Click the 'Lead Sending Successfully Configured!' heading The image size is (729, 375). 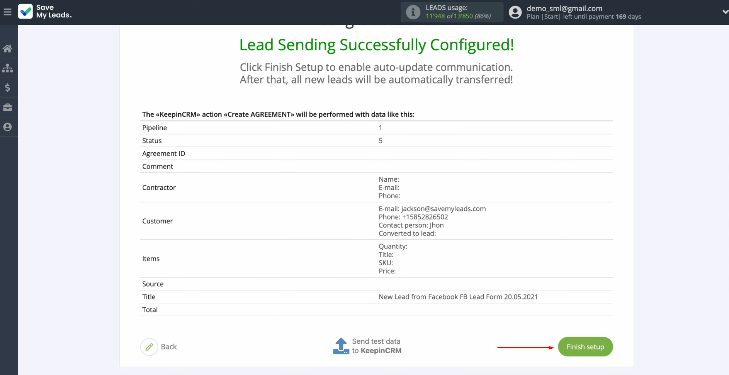pyautogui.click(x=377, y=45)
